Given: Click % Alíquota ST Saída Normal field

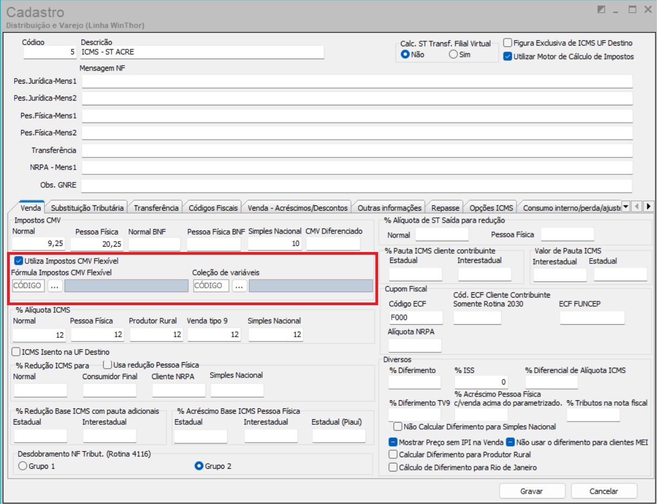Looking at the screenshot, I should click(x=442, y=234).
